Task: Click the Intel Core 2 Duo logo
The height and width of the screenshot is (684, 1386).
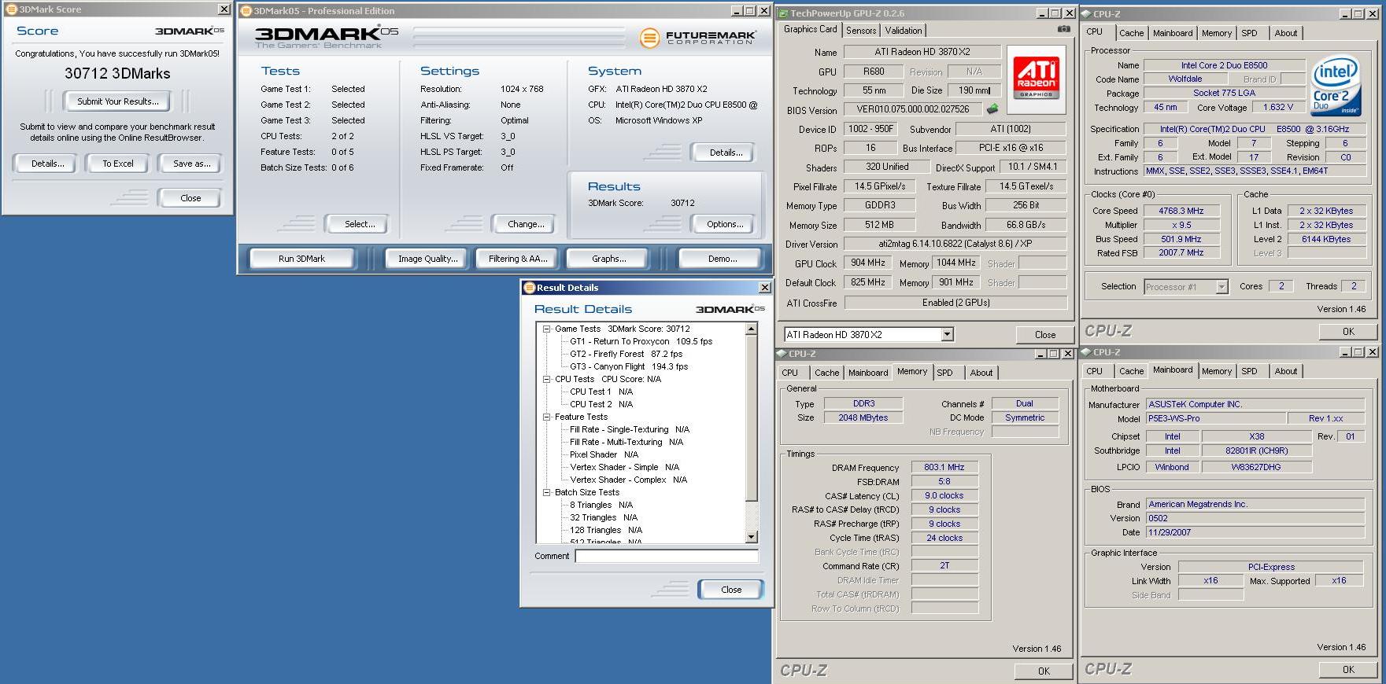Action: 1335,85
